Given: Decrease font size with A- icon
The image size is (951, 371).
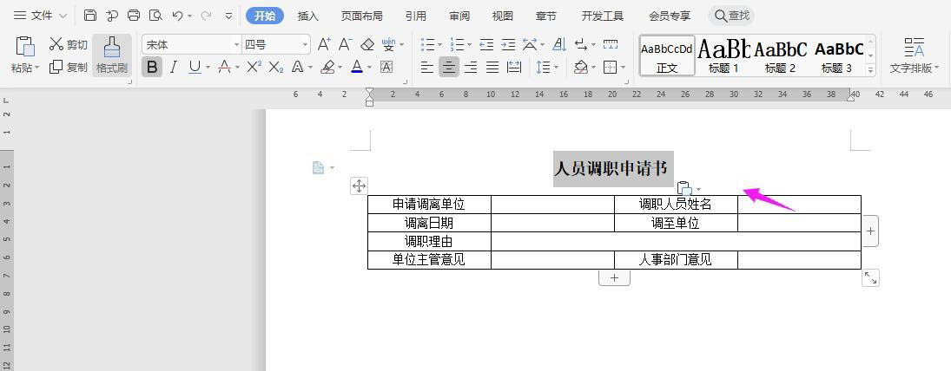Looking at the screenshot, I should point(345,44).
